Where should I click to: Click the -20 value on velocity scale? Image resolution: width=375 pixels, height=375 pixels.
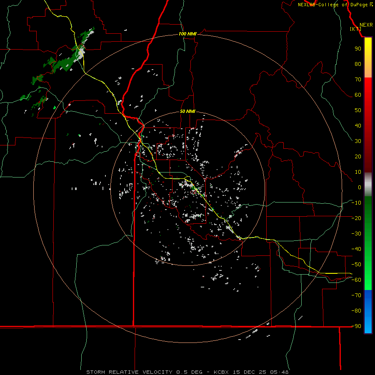click(356, 218)
